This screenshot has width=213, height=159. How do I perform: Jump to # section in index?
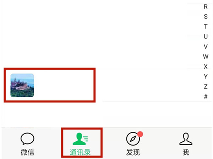(206, 96)
